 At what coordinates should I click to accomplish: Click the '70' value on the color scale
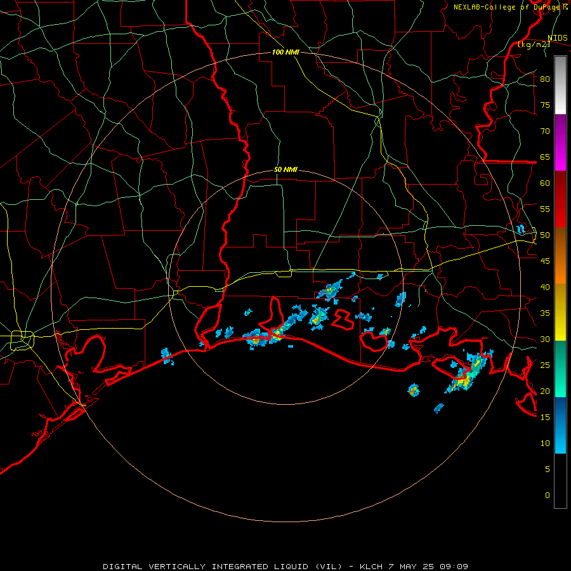[x=545, y=131]
